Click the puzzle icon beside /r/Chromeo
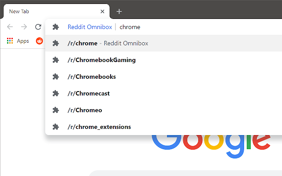 click(x=56, y=110)
